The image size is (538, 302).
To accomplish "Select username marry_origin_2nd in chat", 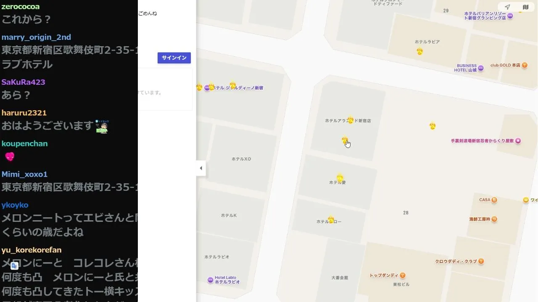I will 36,37.
